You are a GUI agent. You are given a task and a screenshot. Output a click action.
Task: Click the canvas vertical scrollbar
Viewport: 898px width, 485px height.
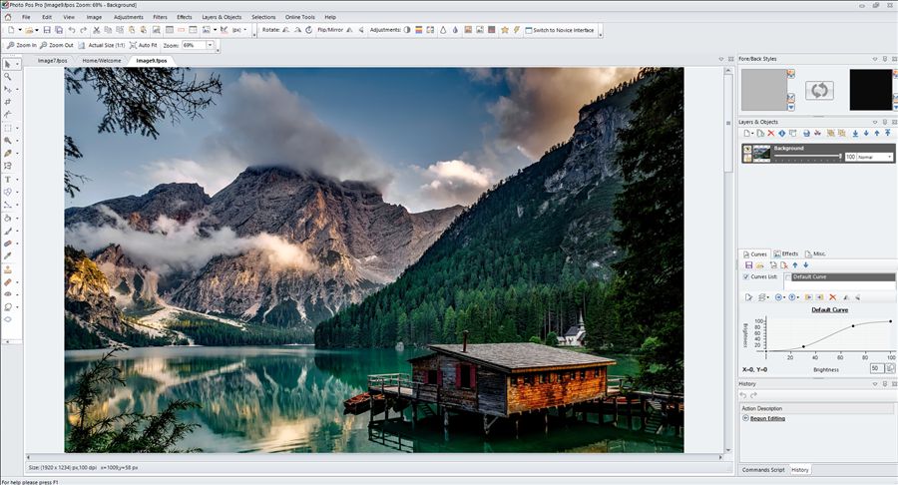coord(728,260)
